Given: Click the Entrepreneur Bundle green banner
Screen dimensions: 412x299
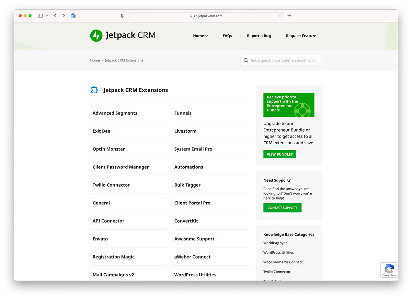Looking at the screenshot, I should click(x=289, y=105).
